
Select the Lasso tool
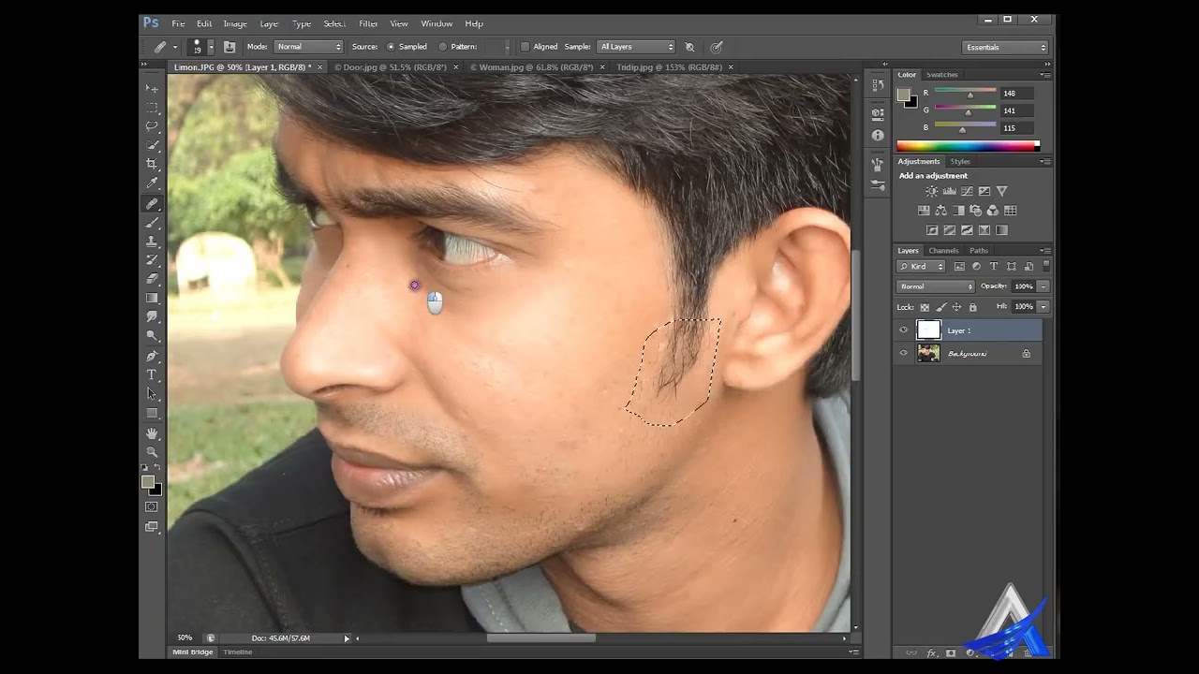coord(152,125)
